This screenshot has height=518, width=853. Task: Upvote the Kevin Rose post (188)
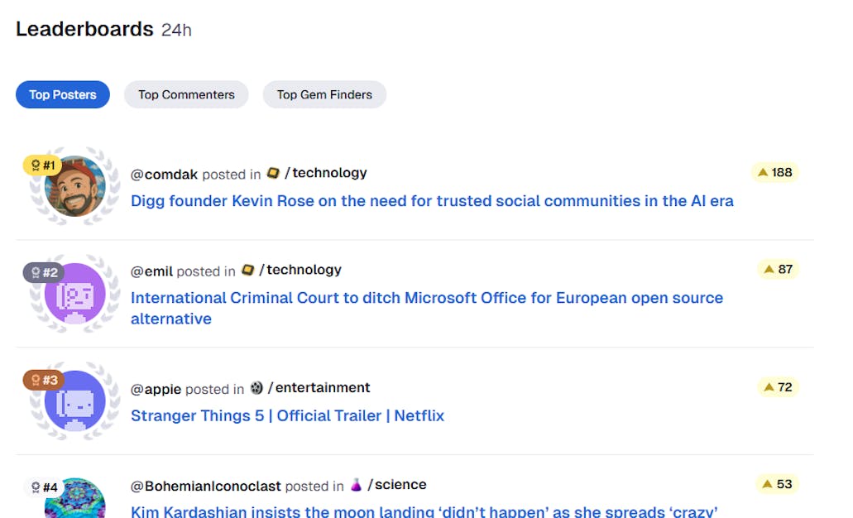point(774,172)
